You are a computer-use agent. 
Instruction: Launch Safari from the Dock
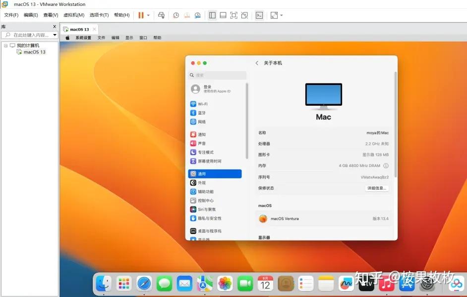click(144, 284)
